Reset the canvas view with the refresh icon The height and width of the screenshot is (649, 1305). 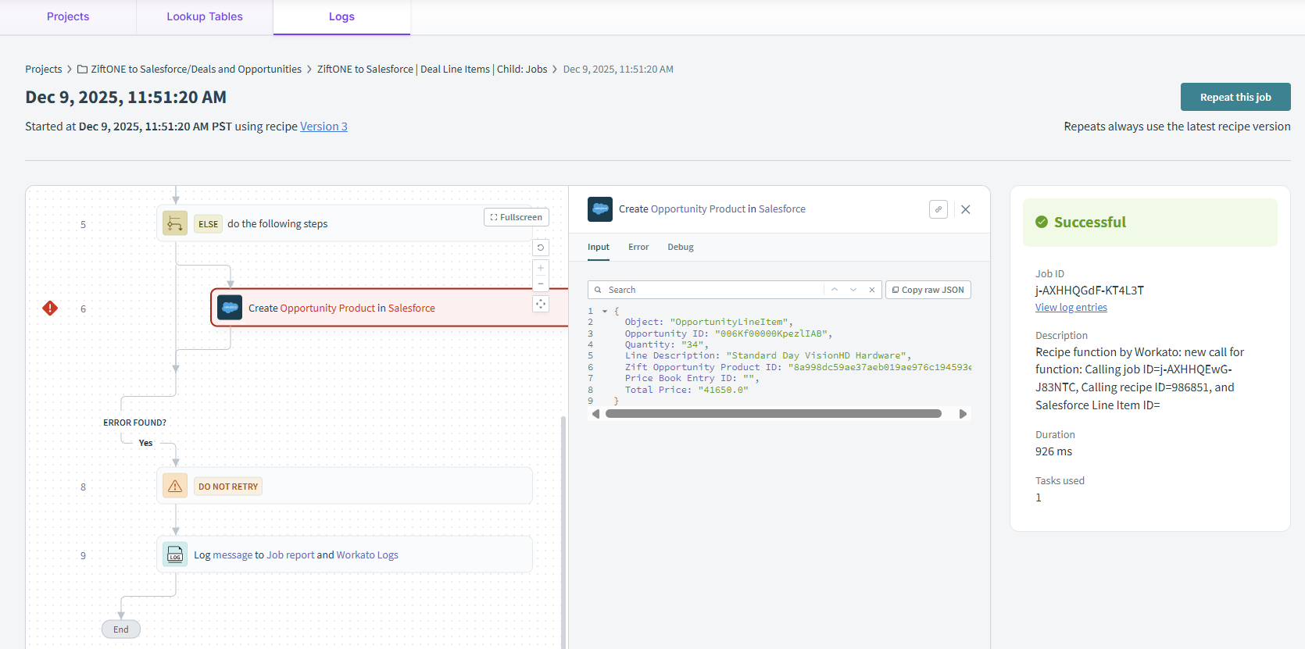(541, 248)
